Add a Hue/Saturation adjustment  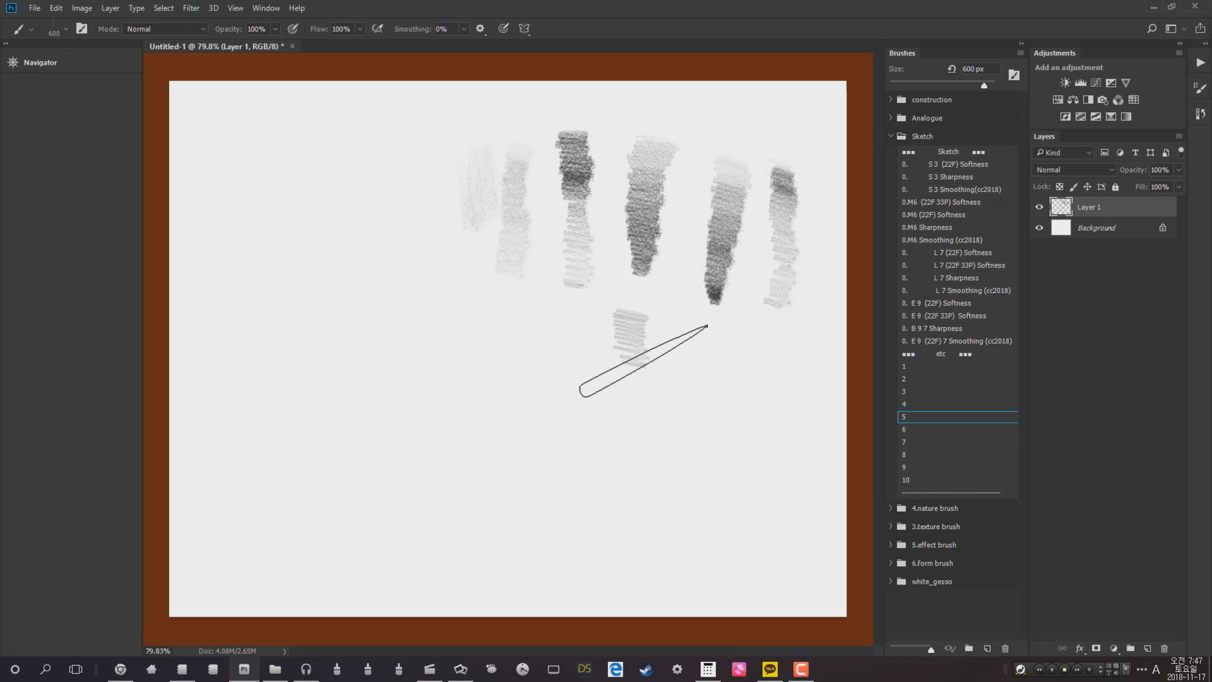[1058, 99]
